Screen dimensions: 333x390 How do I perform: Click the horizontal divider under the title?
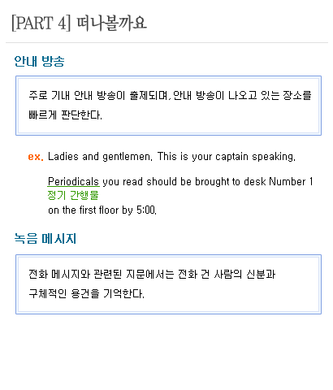pos(166,42)
